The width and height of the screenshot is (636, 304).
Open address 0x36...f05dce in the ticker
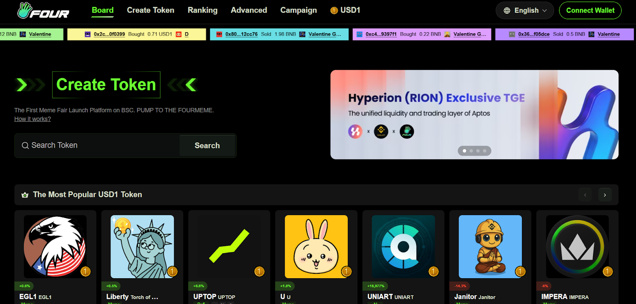pos(534,34)
